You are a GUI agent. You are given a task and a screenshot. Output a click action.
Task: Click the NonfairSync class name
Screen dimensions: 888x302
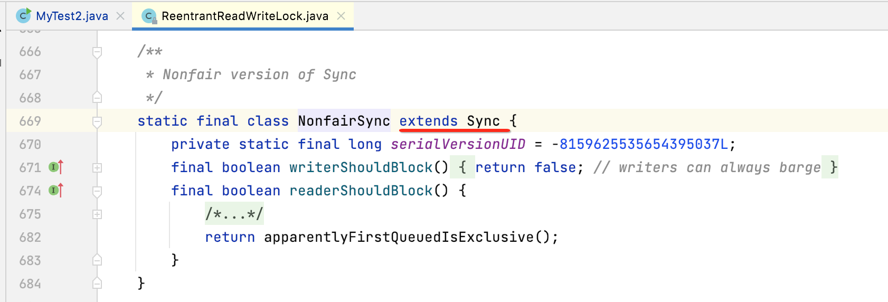pyautogui.click(x=344, y=121)
